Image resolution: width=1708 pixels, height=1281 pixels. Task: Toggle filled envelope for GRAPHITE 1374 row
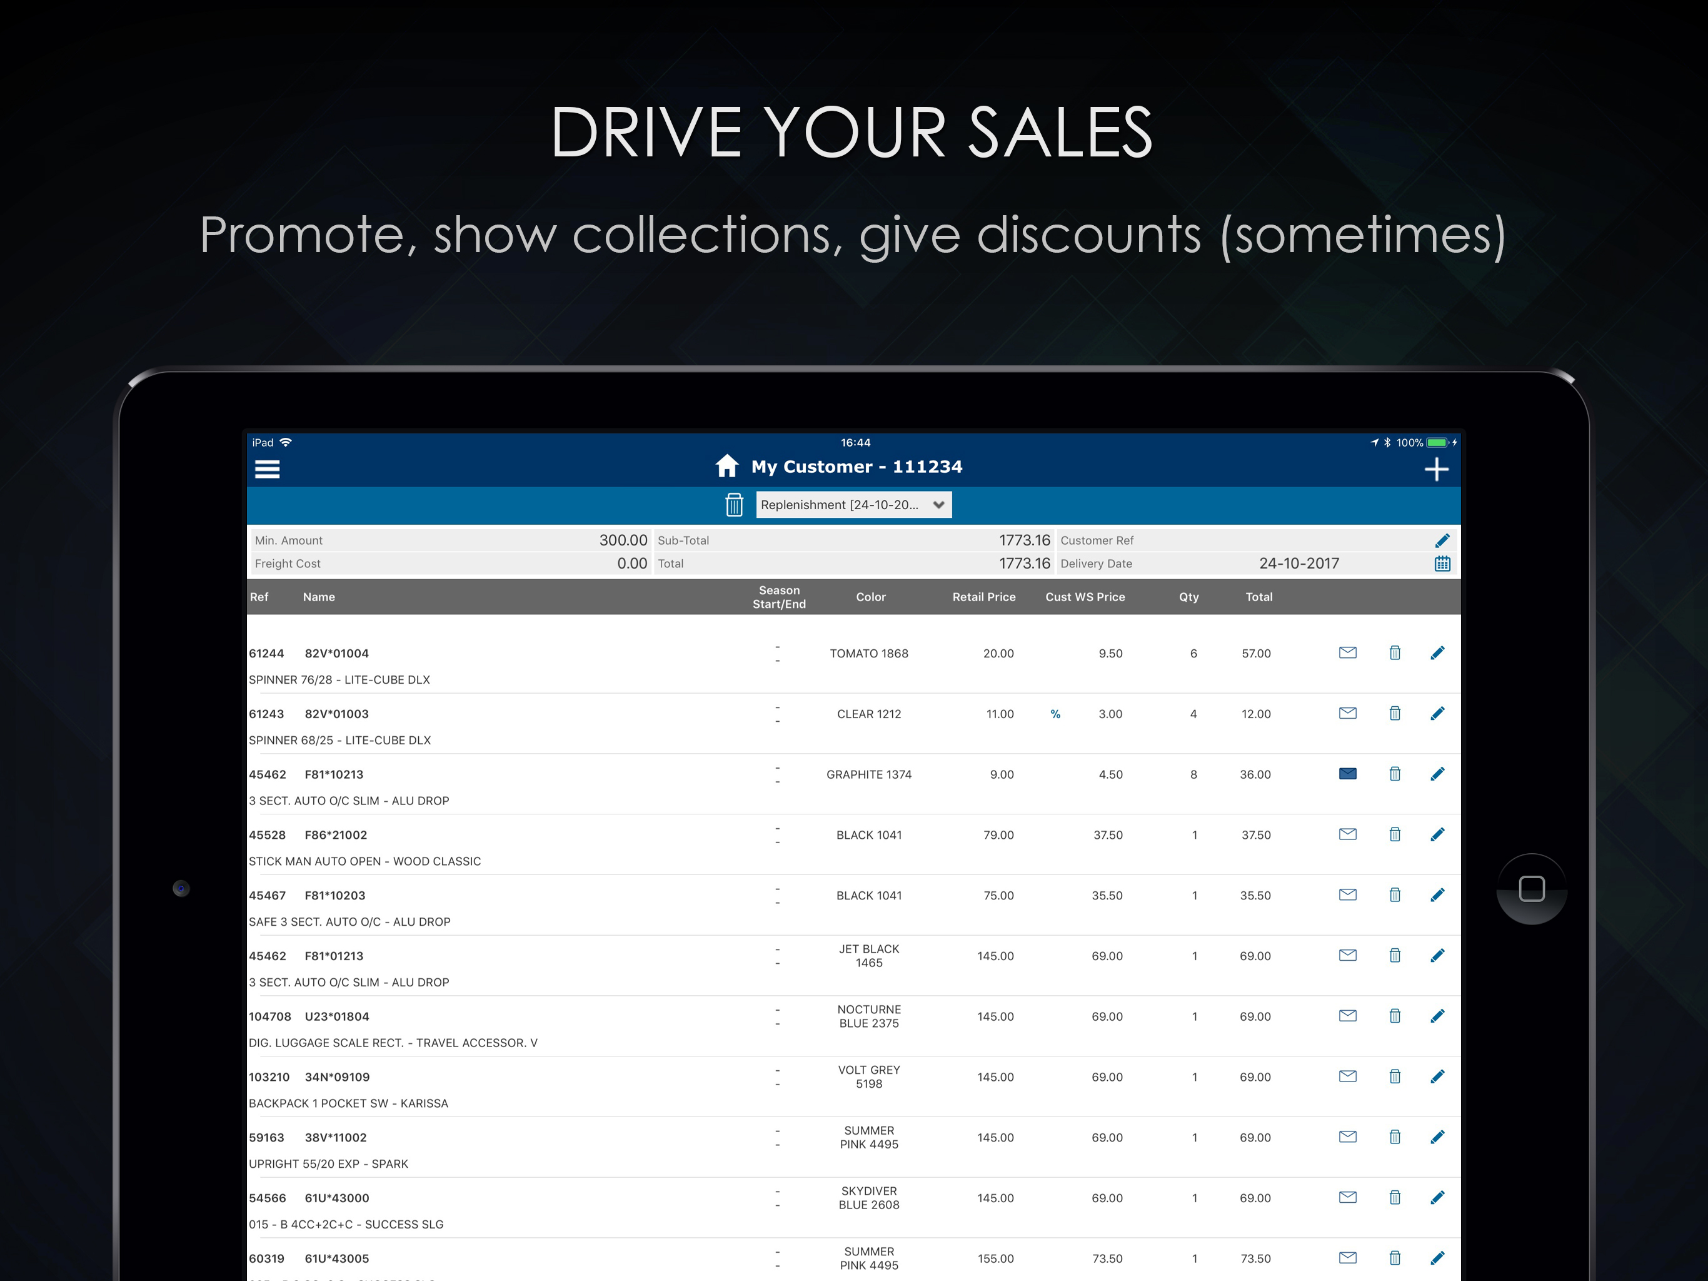[x=1347, y=773]
